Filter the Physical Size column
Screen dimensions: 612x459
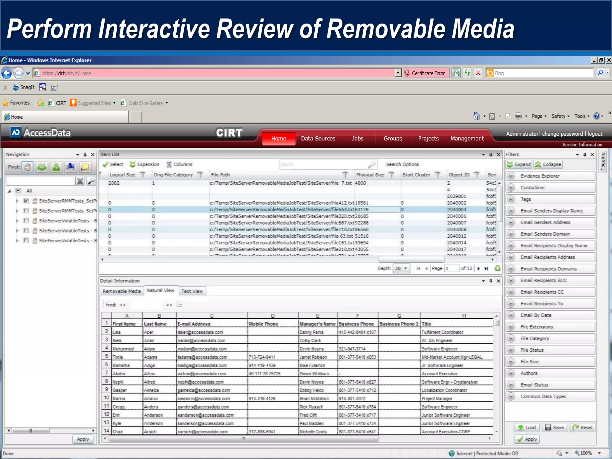click(x=391, y=175)
